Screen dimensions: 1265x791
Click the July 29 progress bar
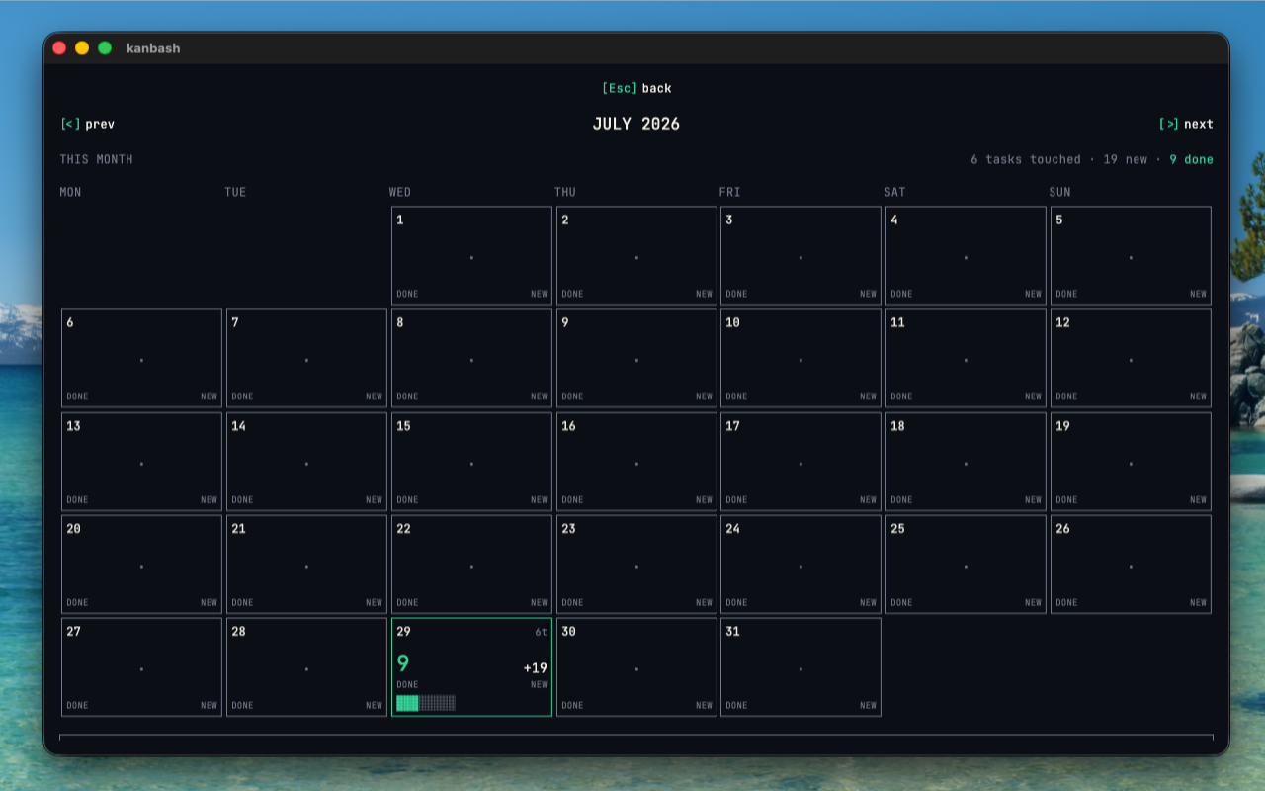[x=426, y=703]
